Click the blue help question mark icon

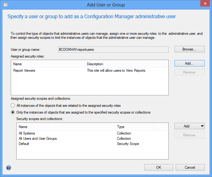(9, 168)
